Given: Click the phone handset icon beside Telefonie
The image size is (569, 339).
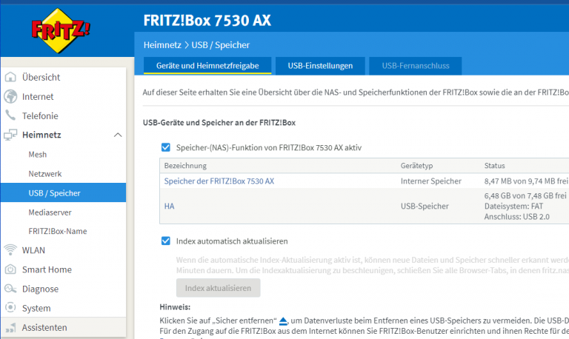Looking at the screenshot, I should point(10,115).
